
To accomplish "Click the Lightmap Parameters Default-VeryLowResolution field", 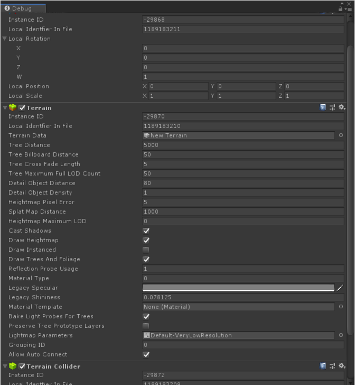I will 238,335.
